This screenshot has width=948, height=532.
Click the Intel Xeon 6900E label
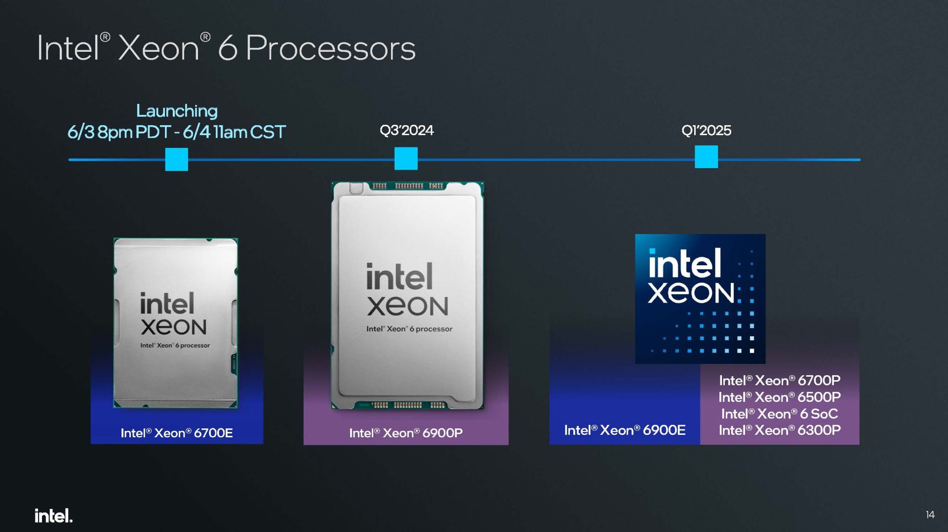click(625, 430)
